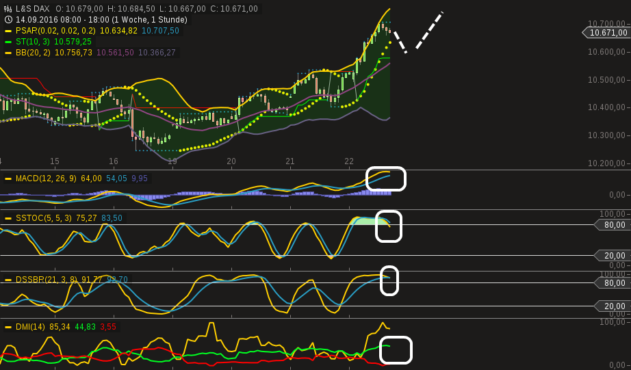Click the low value L: 10.667,00
Screen dimensions: 631x370
pyautogui.click(x=181, y=9)
